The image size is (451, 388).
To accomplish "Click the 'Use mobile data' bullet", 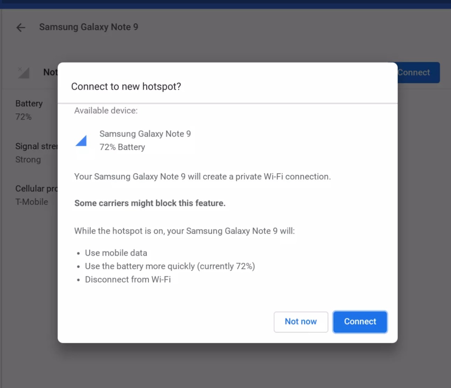I will pyautogui.click(x=116, y=253).
